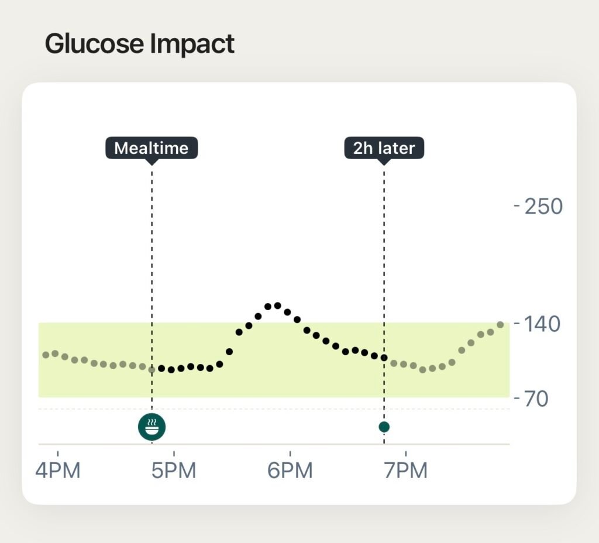Image resolution: width=599 pixels, height=543 pixels.
Task: Select the 2h later tooltip label
Action: (x=384, y=148)
